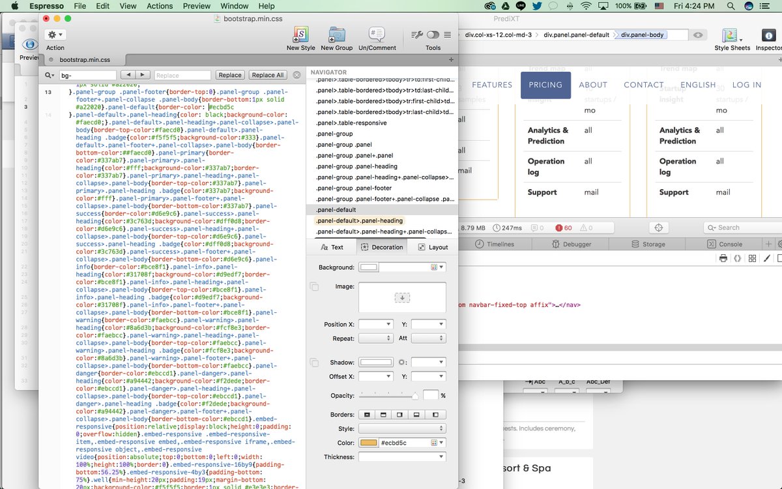Open the Edit menu in menu bar
Viewport: 782px width, 489px height.
(102, 6)
